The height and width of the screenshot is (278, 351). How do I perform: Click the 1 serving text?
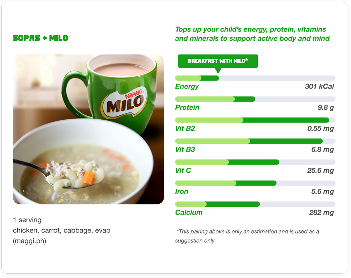click(x=27, y=220)
